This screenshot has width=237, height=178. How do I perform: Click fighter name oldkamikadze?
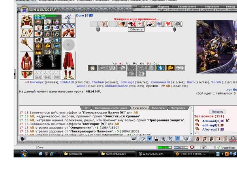click(x=117, y=86)
